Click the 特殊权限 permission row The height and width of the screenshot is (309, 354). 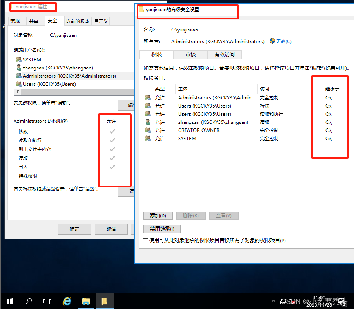pyautogui.click(x=74, y=176)
